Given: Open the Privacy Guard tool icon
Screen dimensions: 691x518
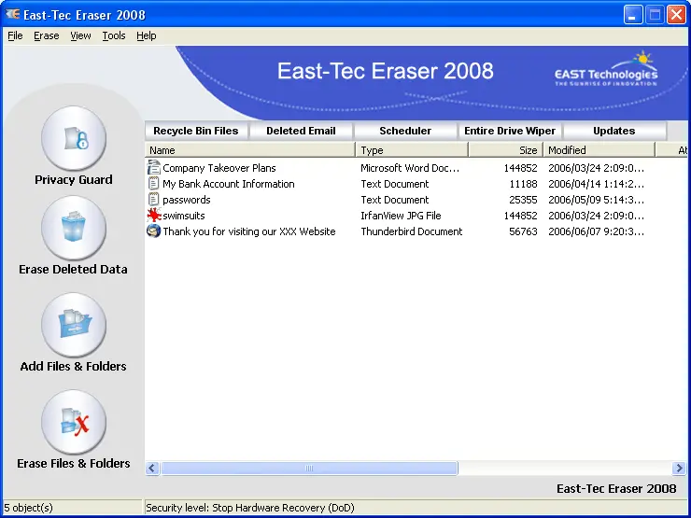Looking at the screenshot, I should (x=74, y=138).
